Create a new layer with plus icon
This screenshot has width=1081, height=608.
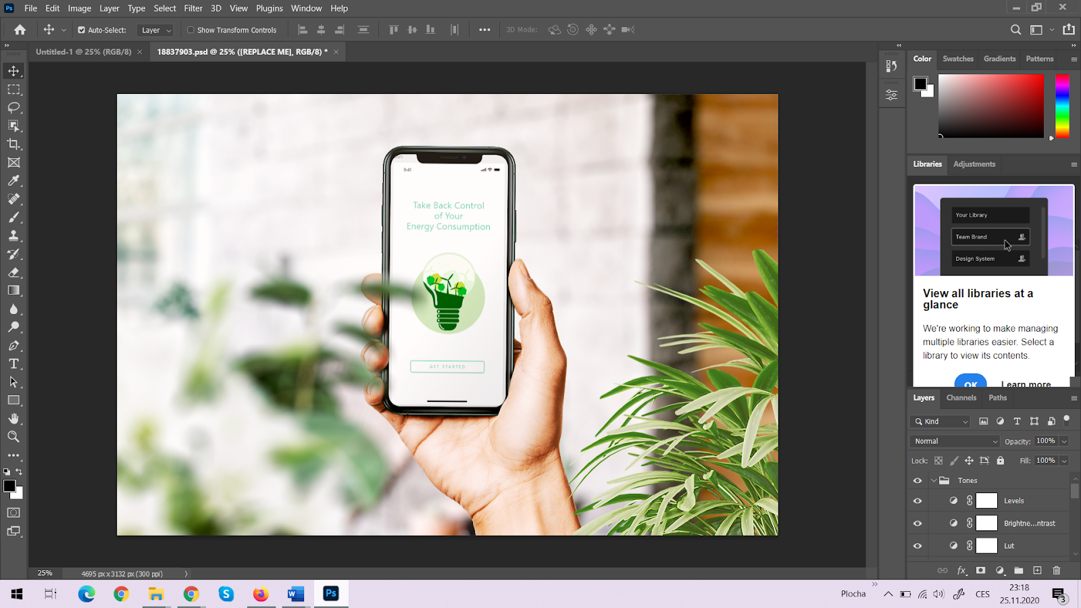pyautogui.click(x=1037, y=570)
